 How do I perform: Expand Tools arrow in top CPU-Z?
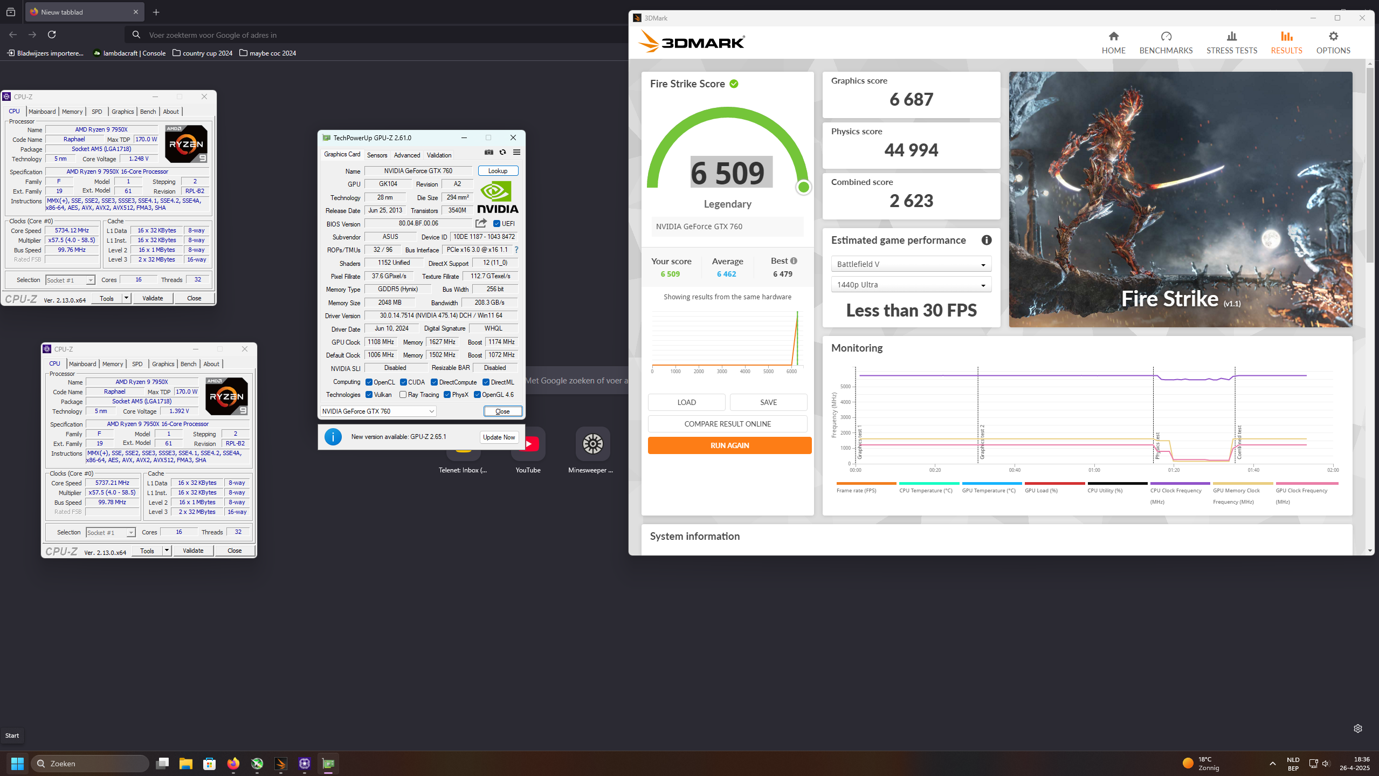tap(126, 298)
